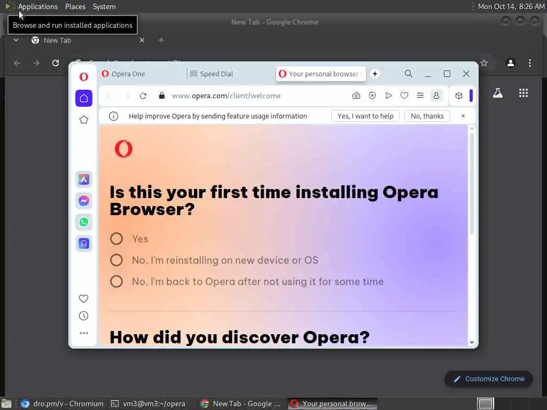
Task: Click the Opera snapshot camera icon
Action: tap(356, 96)
